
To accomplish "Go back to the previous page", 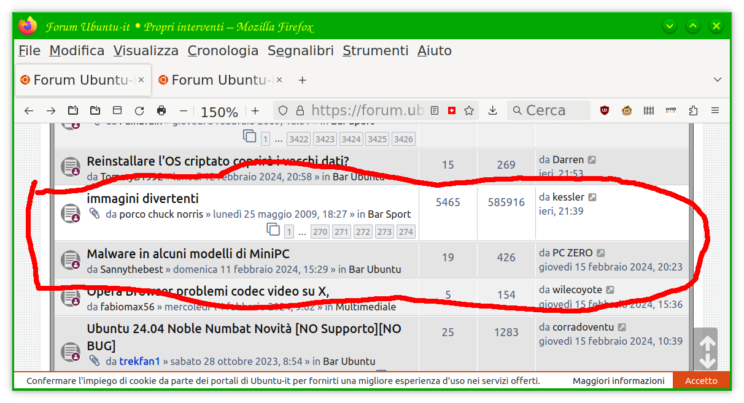I will [x=29, y=111].
